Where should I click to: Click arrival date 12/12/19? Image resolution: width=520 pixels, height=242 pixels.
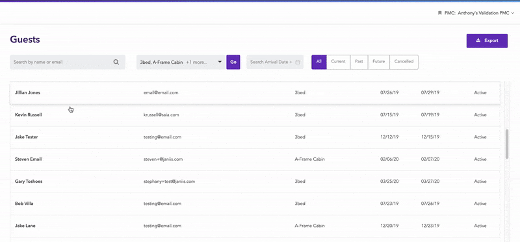click(389, 137)
